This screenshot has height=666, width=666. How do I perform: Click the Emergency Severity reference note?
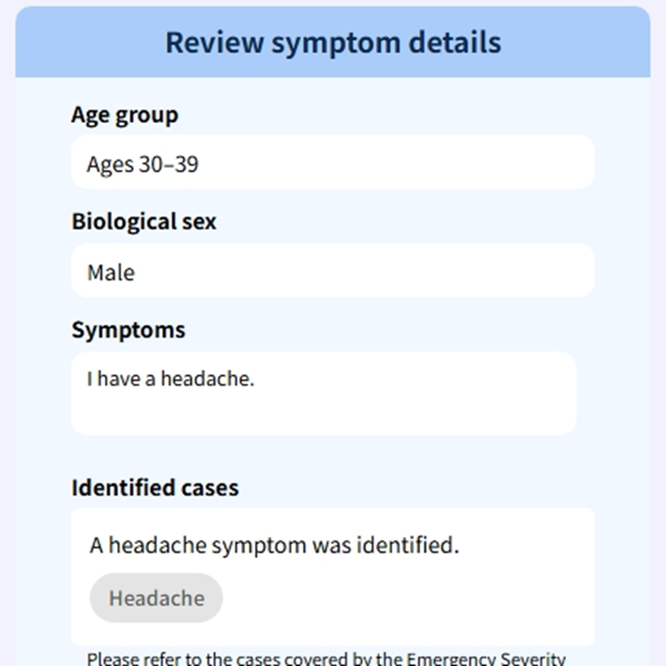pyautogui.click(x=326, y=658)
